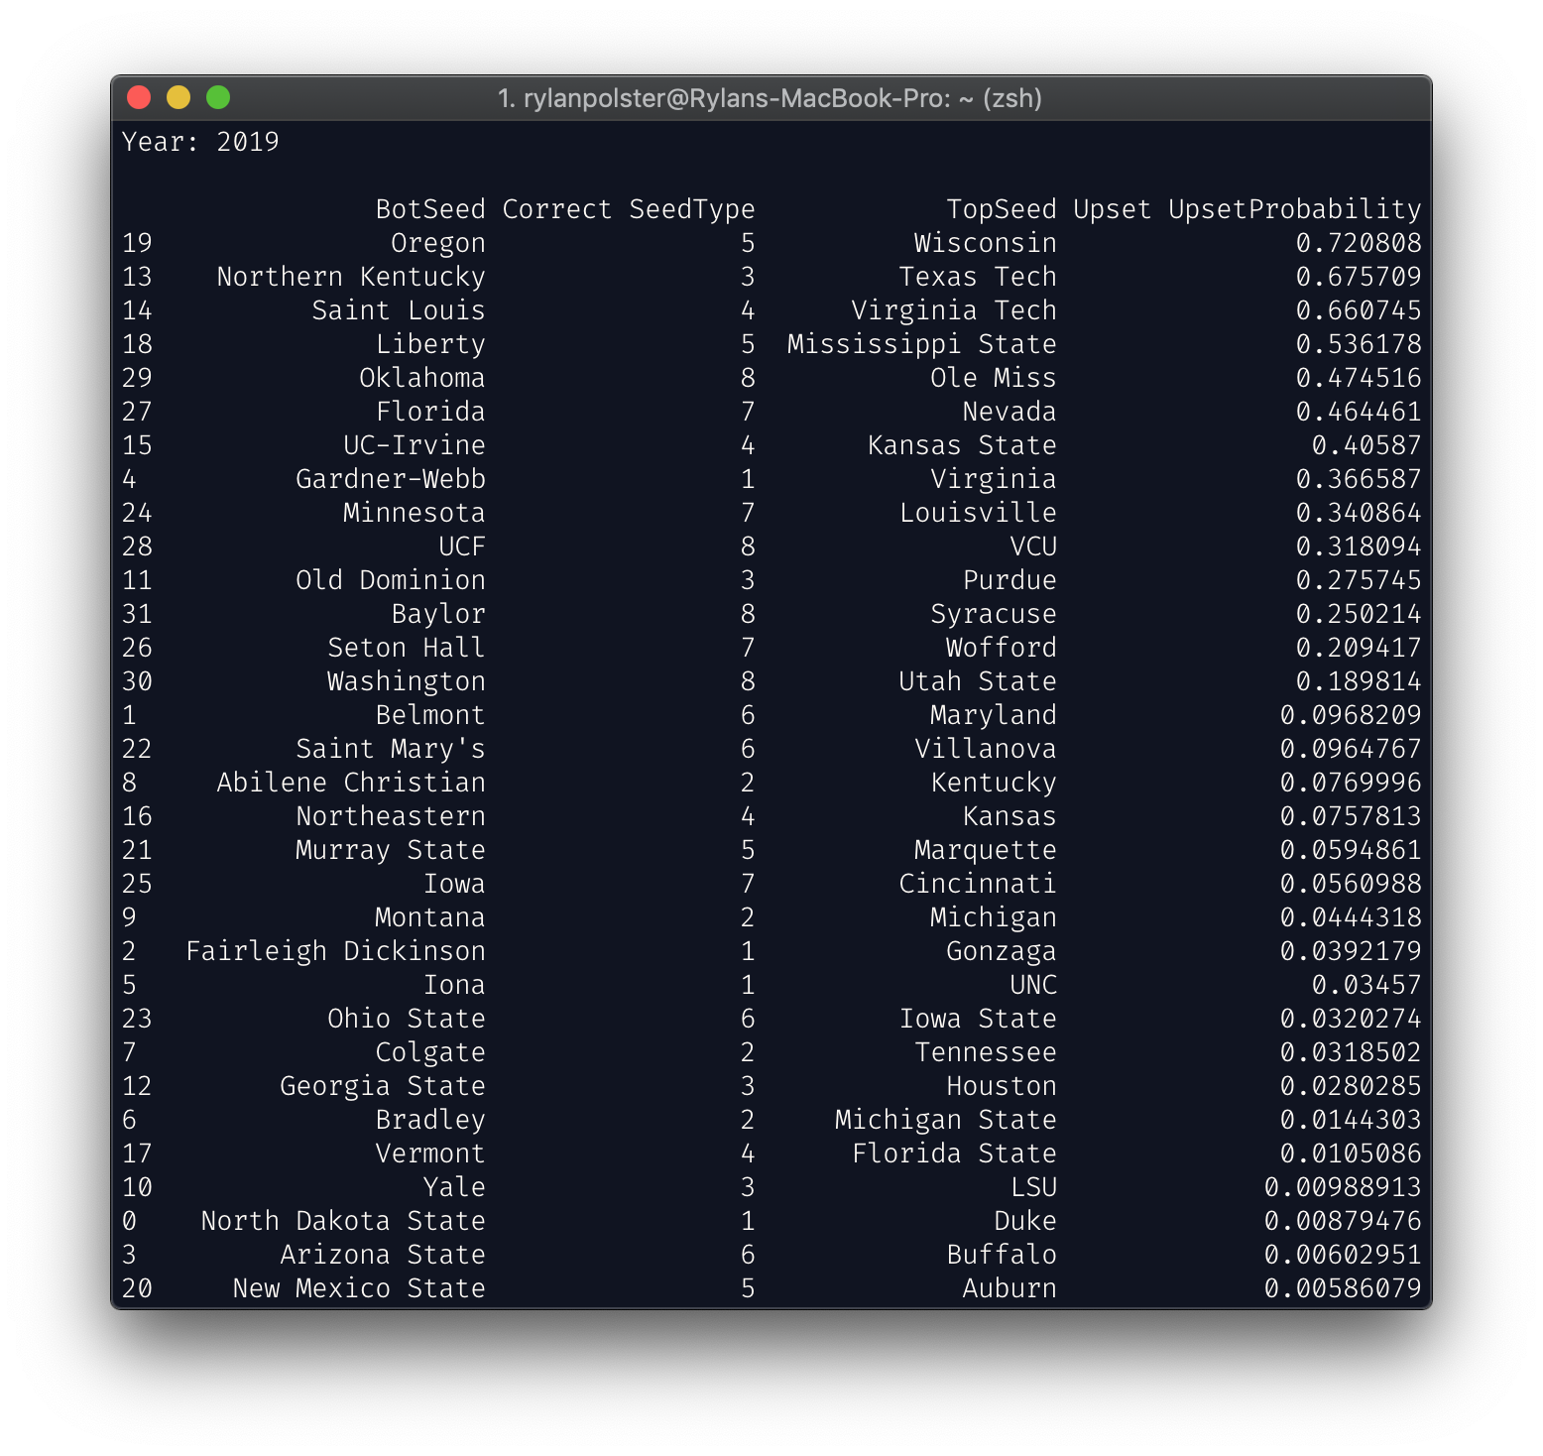Select the 'Year: 2019' line
Viewport: 1543px width, 1456px height.
tap(200, 142)
